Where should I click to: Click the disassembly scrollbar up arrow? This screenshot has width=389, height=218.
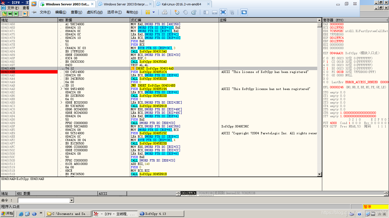tap(319, 20)
